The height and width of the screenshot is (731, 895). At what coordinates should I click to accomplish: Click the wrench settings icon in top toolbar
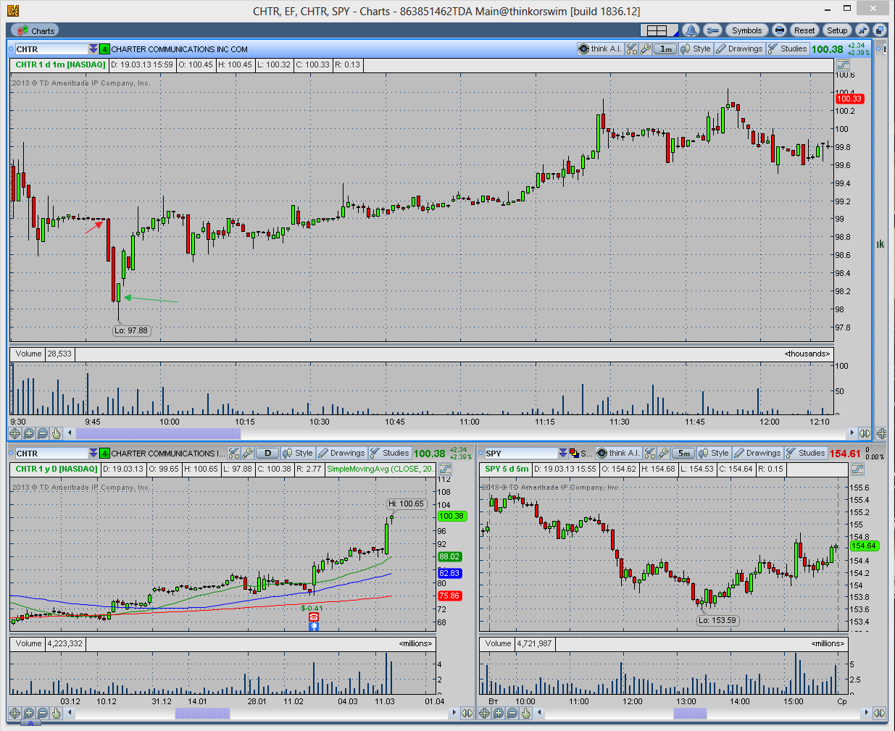712,30
